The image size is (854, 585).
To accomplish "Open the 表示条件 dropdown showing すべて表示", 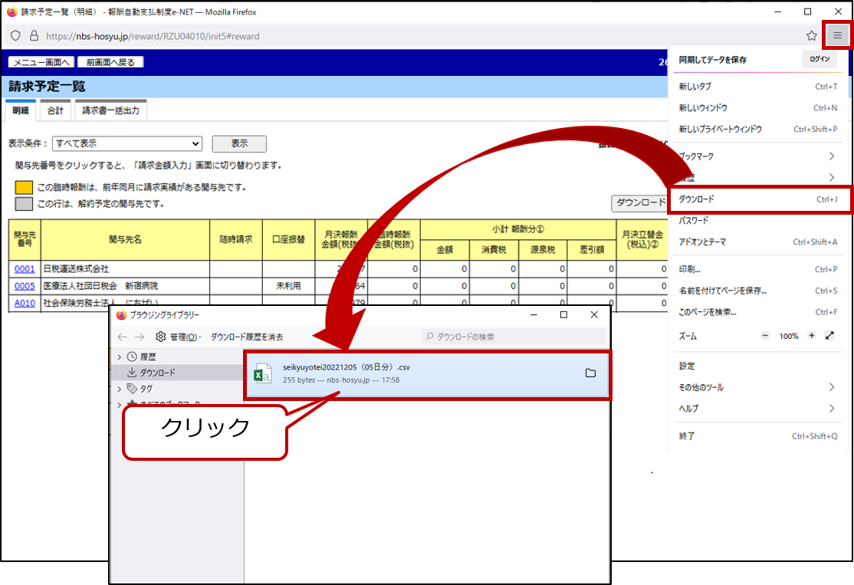I will (126, 143).
